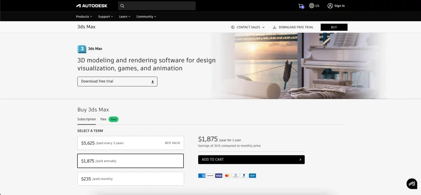This screenshot has height=195, width=421.
Task: Click the Autodesk logo
Action: point(92,6)
